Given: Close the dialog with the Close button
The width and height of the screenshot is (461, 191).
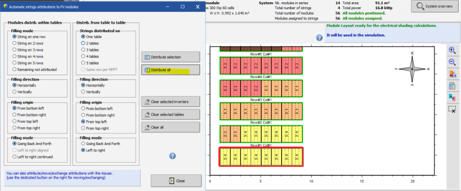Looking at the screenshot, I should pyautogui.click(x=176, y=181).
